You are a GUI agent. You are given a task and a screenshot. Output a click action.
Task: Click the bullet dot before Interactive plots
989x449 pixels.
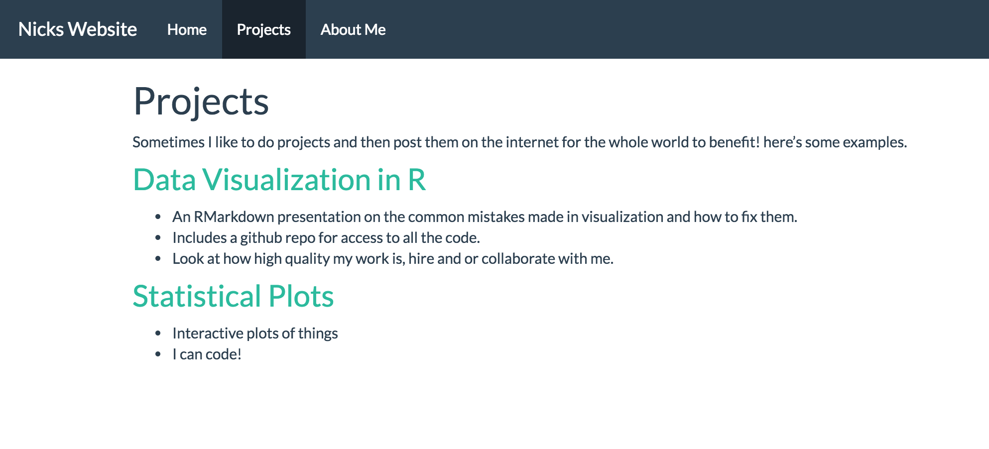158,334
